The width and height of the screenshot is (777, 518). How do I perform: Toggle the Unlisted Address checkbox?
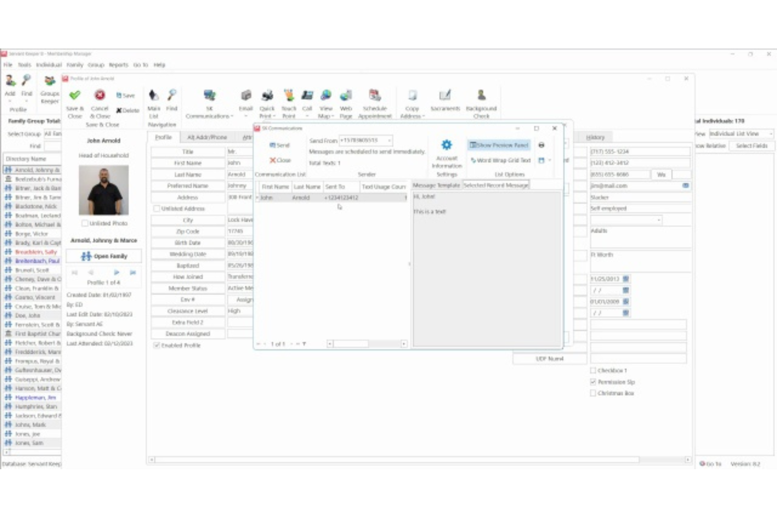tap(156, 208)
